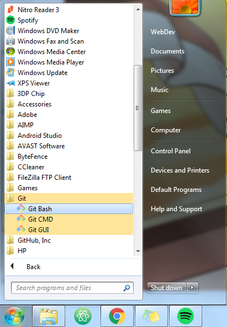
Task: Expand the Android Studio folder
Action: pyautogui.click(x=68, y=135)
